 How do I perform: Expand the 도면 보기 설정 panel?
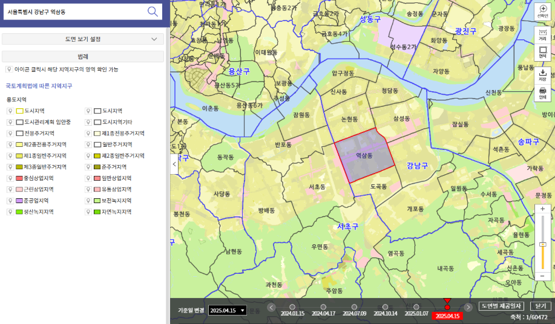tap(83, 39)
